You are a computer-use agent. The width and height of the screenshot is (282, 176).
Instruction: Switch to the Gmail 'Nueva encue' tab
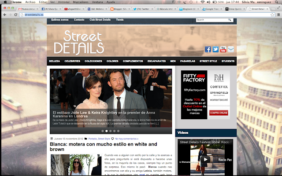(28, 9)
